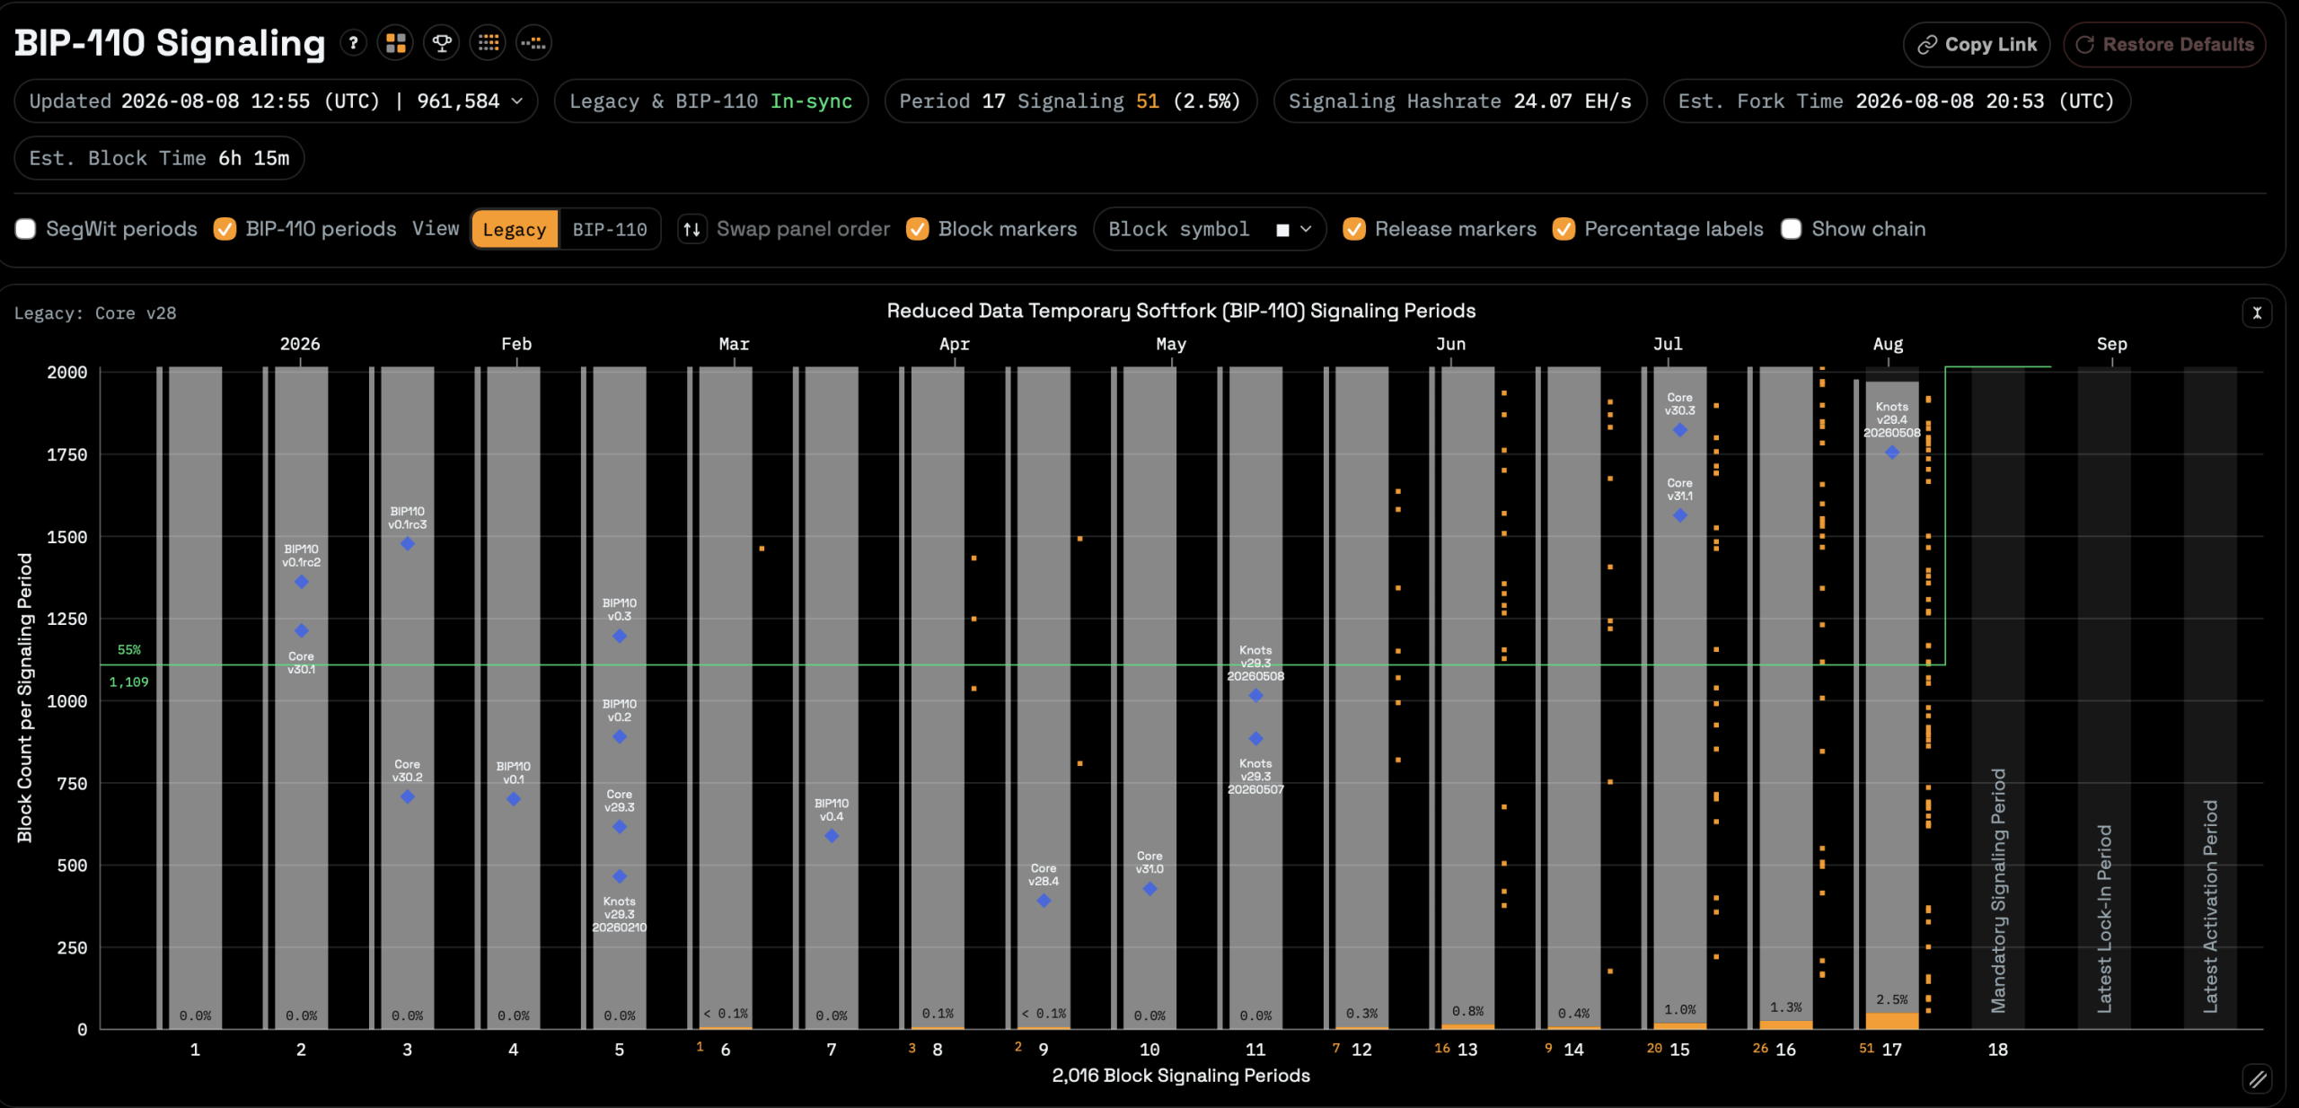Click the 0.8% label on period 13
Image resolution: width=2299 pixels, height=1108 pixels.
(1468, 1011)
